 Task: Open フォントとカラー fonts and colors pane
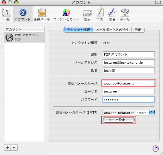coord(66,14)
